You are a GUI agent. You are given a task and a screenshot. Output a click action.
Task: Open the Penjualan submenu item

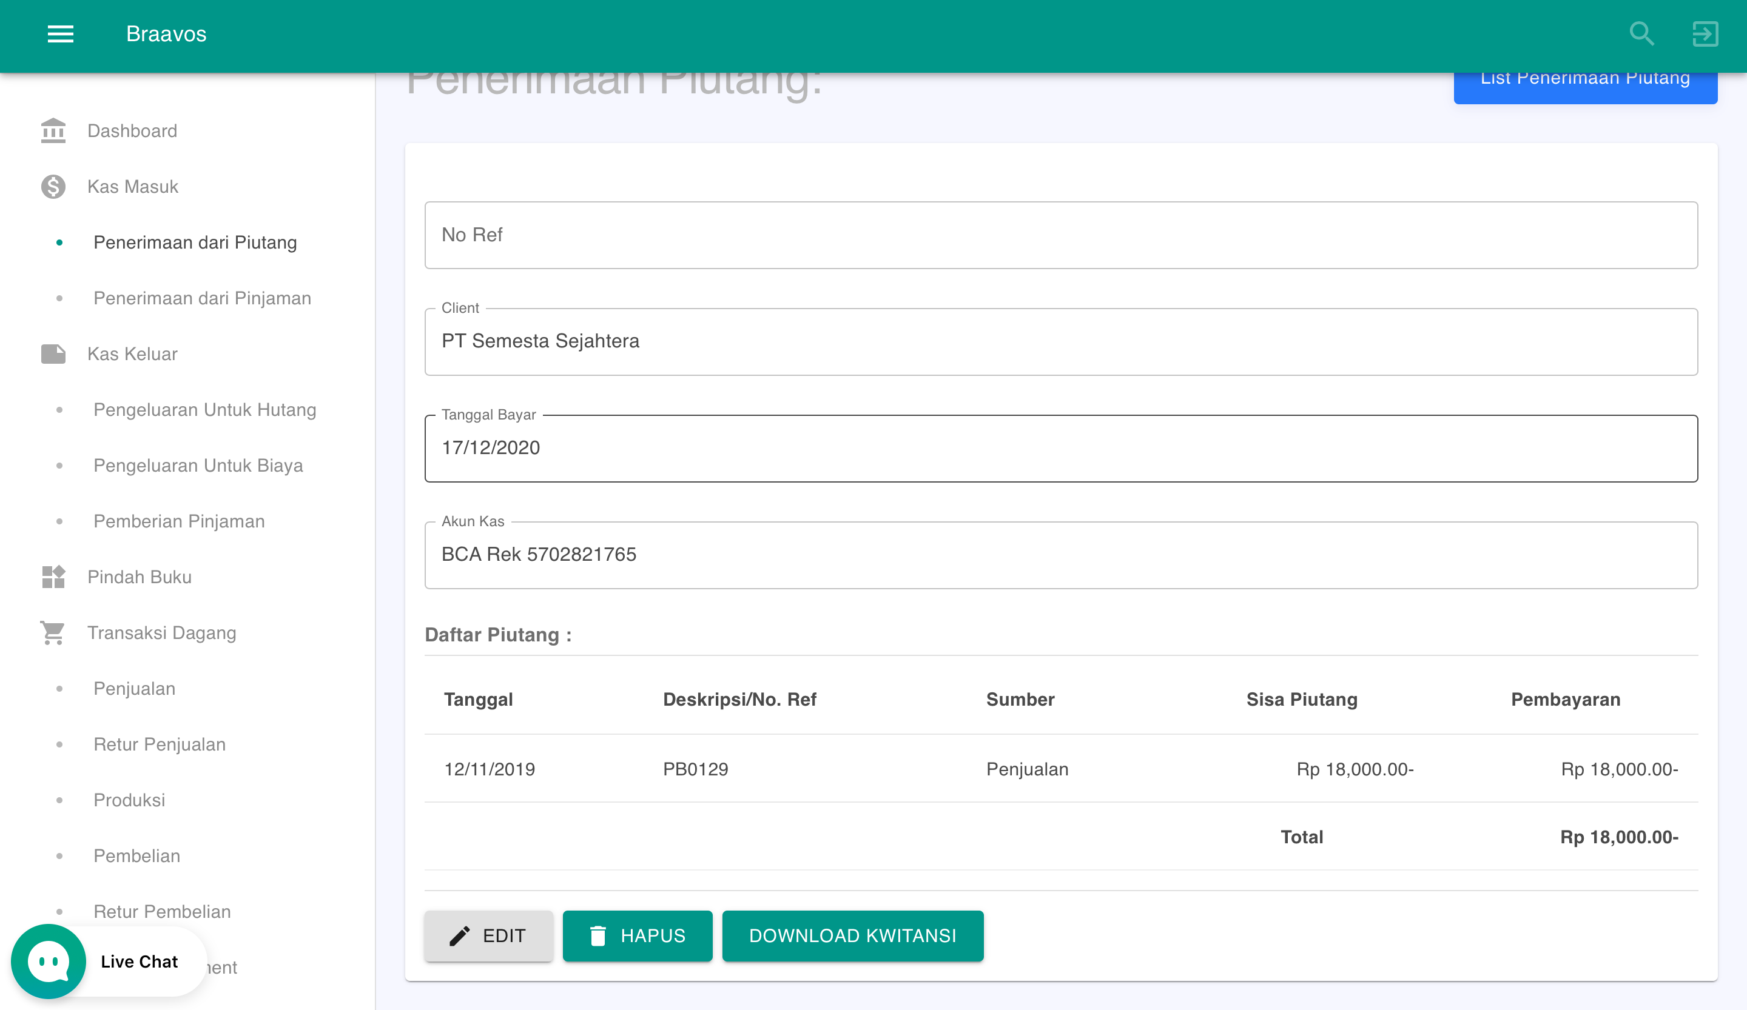(135, 689)
